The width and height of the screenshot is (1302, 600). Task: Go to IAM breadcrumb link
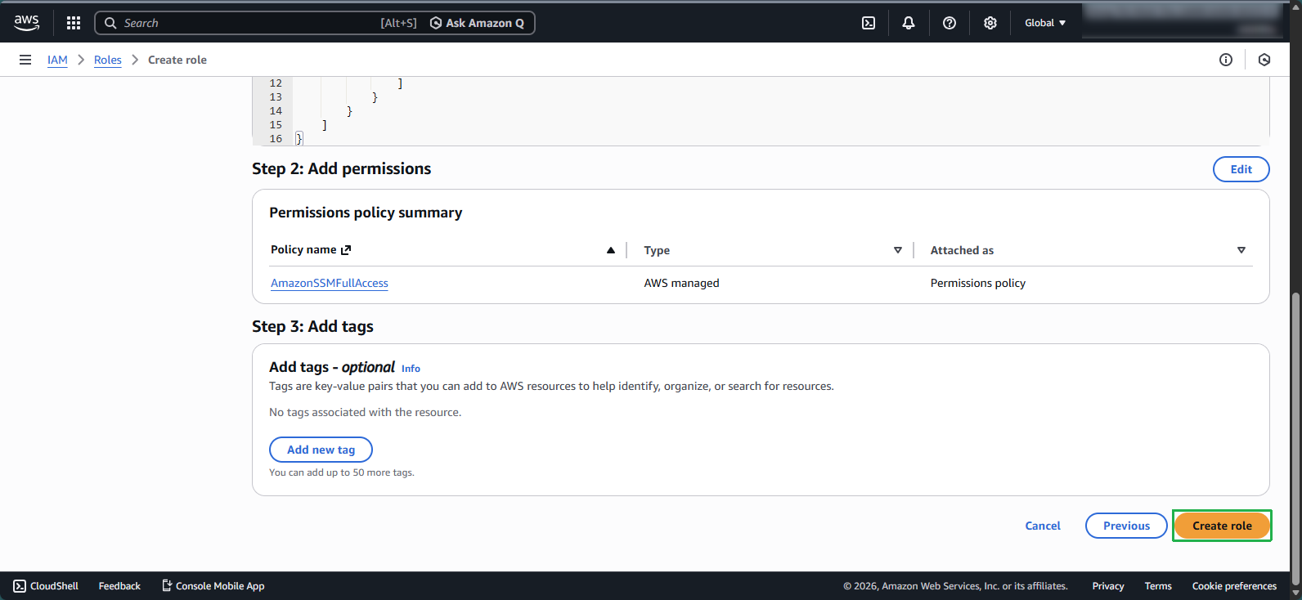[57, 60]
